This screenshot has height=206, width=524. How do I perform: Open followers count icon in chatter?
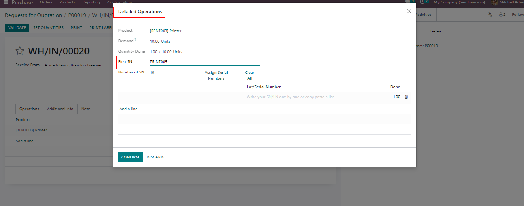pyautogui.click(x=502, y=15)
